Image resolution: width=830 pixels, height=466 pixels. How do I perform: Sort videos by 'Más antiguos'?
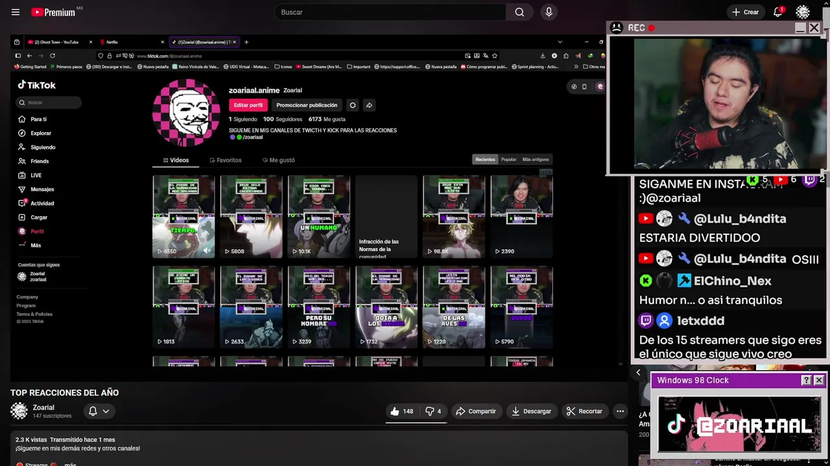click(x=536, y=159)
